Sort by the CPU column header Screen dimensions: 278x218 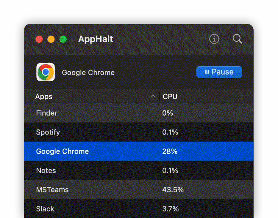point(206,97)
